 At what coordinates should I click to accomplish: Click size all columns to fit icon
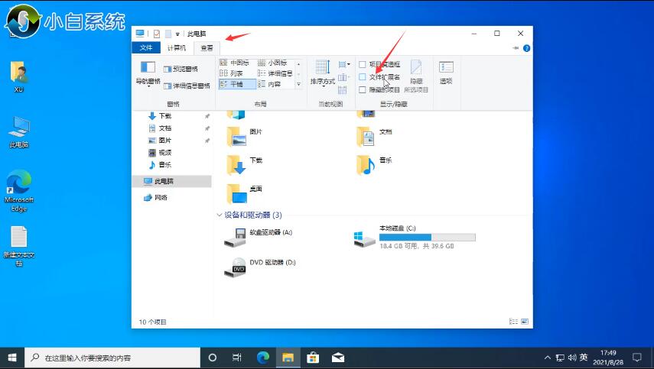click(343, 89)
